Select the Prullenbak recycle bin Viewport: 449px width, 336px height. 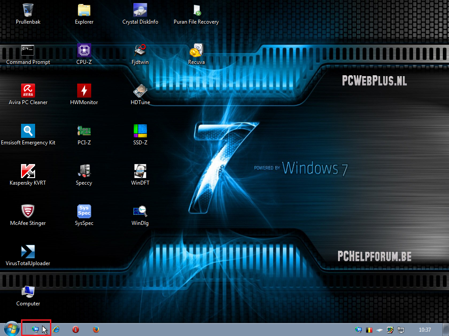(x=28, y=10)
